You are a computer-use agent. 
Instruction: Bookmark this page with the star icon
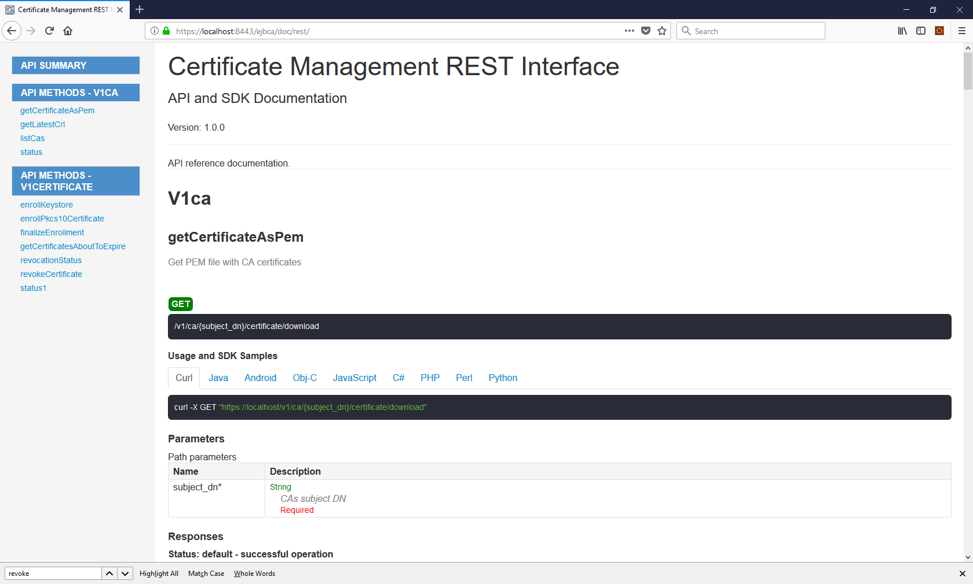(662, 31)
